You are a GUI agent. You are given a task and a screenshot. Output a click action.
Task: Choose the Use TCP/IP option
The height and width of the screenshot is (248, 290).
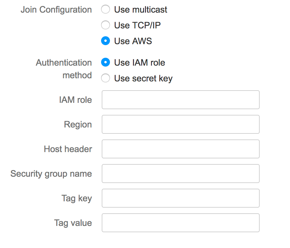click(106, 25)
